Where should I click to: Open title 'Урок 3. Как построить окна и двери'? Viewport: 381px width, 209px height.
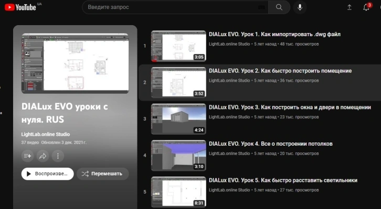[x=290, y=107]
